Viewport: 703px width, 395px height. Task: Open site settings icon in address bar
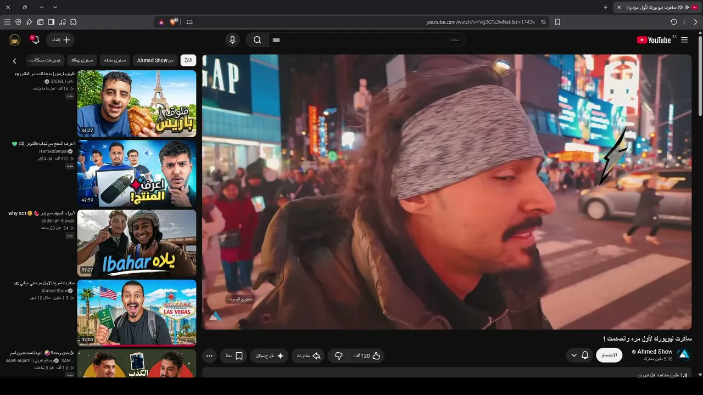pyautogui.click(x=543, y=22)
